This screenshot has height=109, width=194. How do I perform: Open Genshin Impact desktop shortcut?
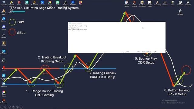[149, 3]
